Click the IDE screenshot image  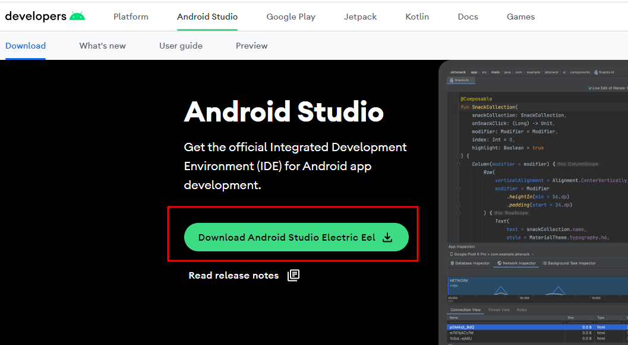pyautogui.click(x=533, y=202)
